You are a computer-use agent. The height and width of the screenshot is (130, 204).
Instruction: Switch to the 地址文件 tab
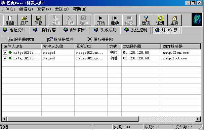tap(14, 30)
